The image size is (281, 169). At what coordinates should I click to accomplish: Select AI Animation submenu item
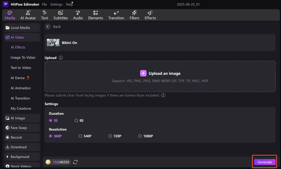tap(21, 88)
